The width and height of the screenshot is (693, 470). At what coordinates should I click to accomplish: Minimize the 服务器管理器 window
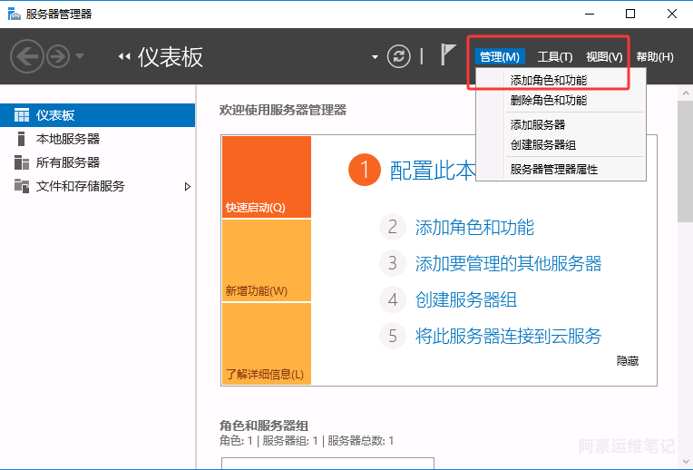[x=590, y=15]
